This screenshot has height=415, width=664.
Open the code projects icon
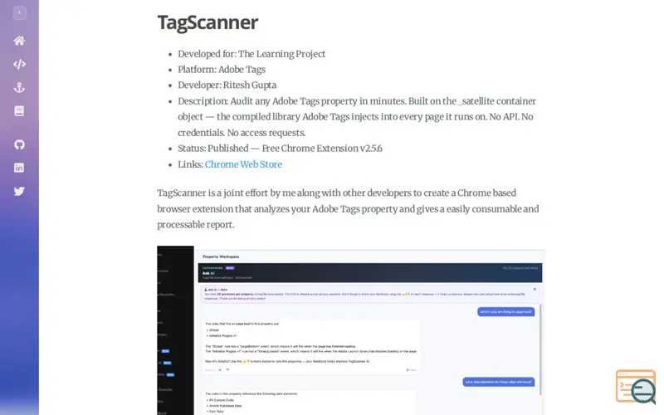(x=19, y=64)
